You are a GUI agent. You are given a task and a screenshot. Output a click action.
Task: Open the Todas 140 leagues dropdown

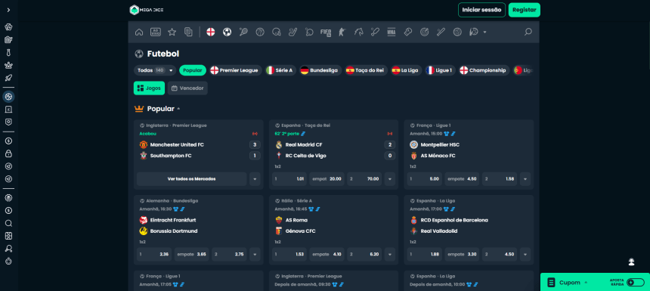click(x=155, y=70)
